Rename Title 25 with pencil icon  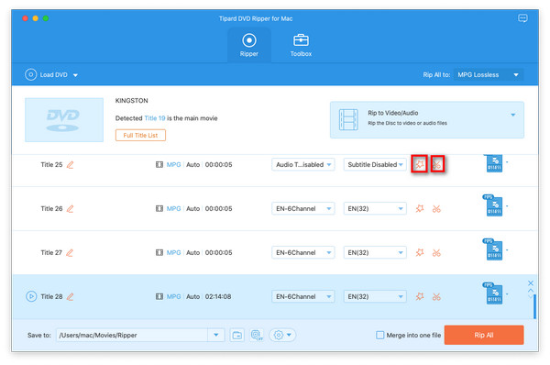71,164
